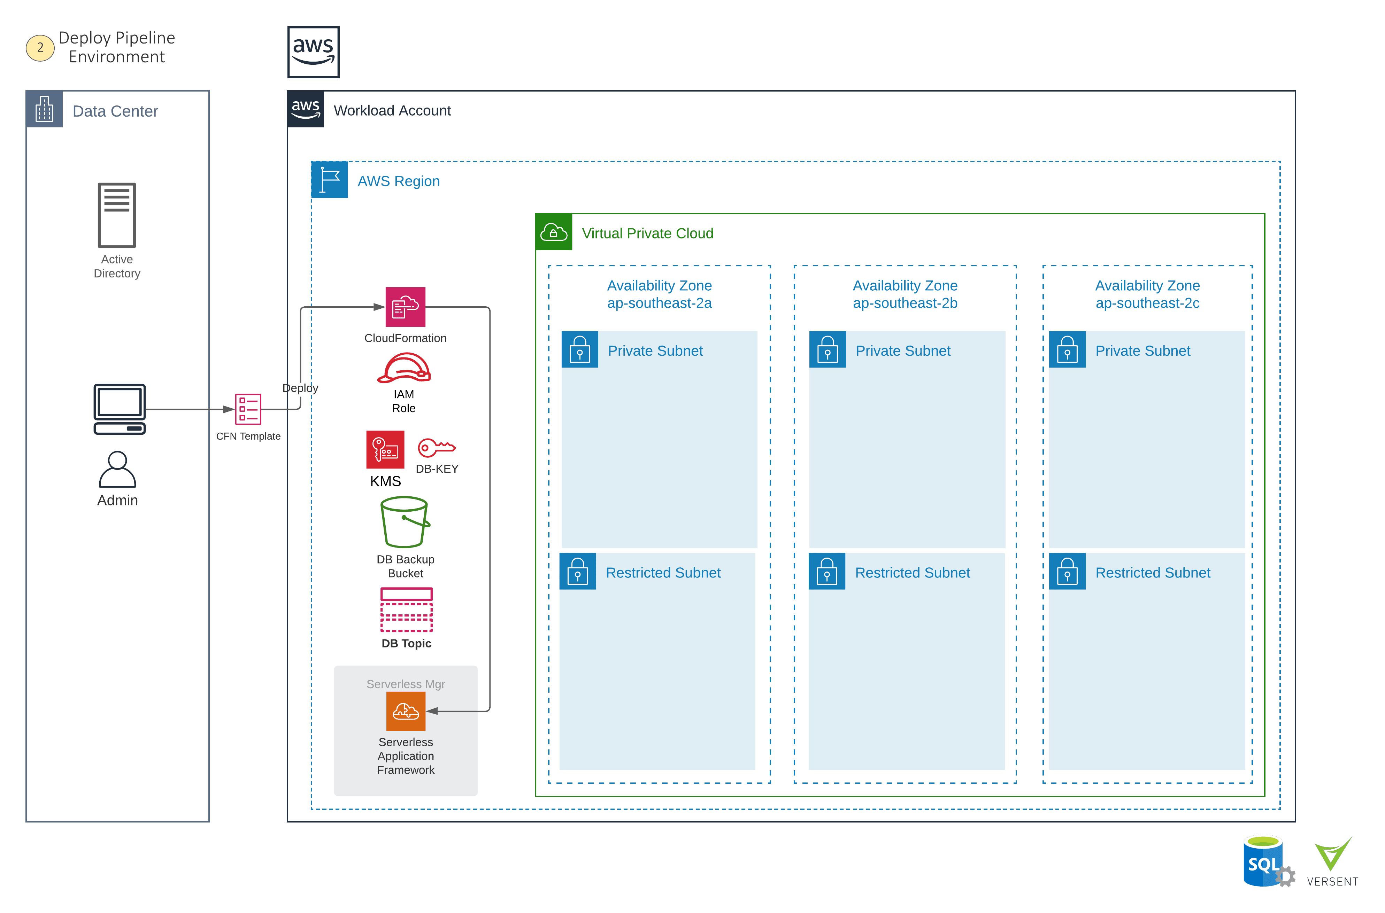
Task: Select the KMS service icon
Action: (x=385, y=449)
